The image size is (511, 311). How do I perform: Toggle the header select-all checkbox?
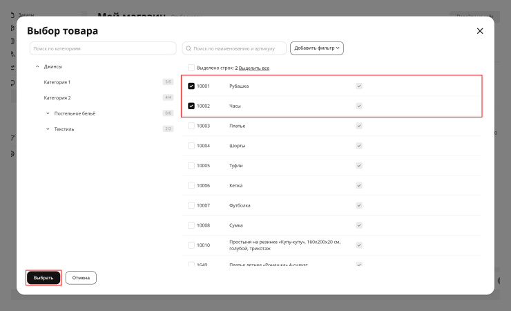(x=191, y=68)
